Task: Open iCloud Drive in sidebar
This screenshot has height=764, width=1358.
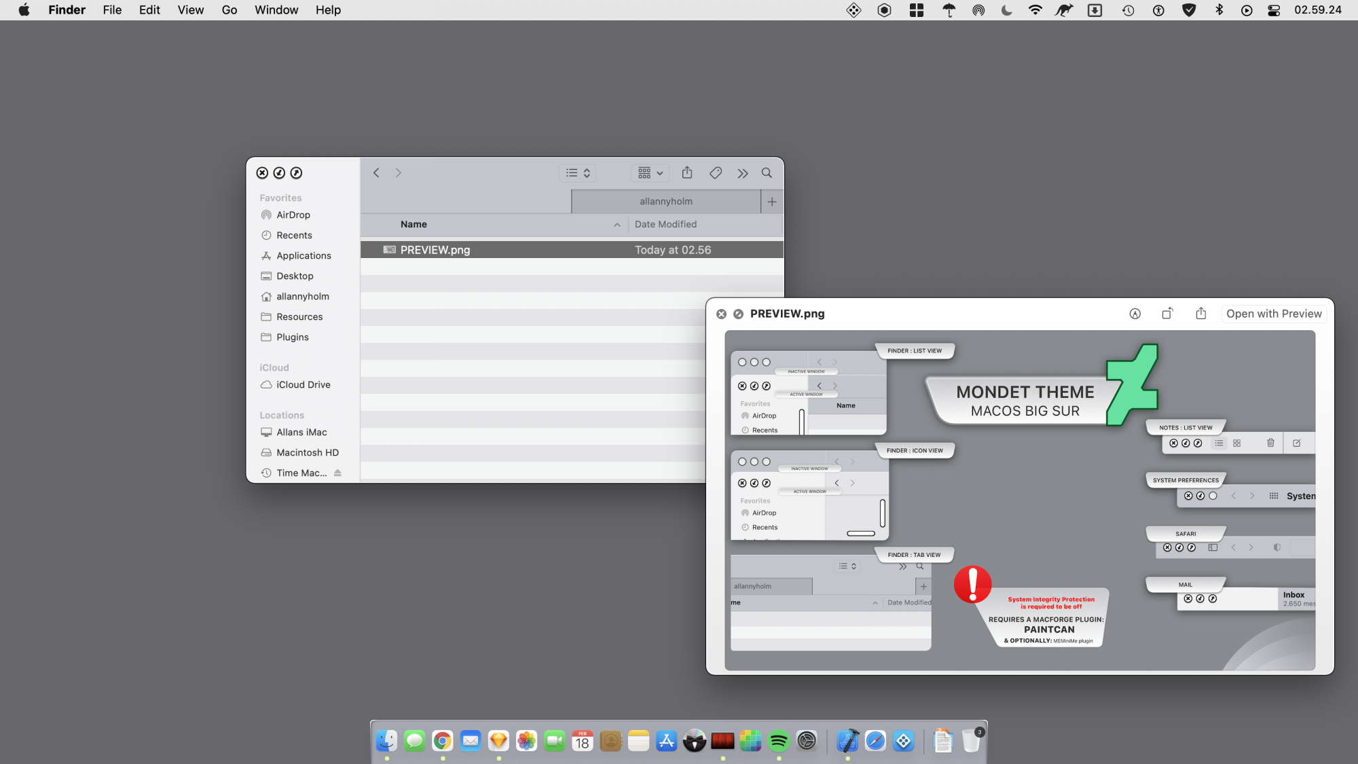Action: click(304, 384)
